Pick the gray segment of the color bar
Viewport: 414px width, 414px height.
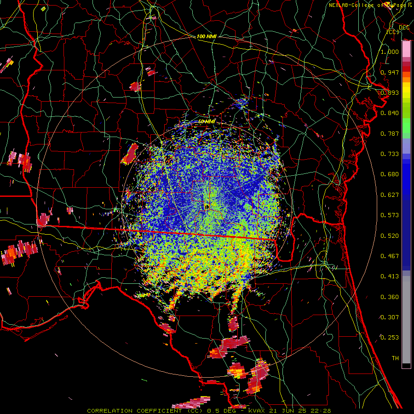point(406,320)
